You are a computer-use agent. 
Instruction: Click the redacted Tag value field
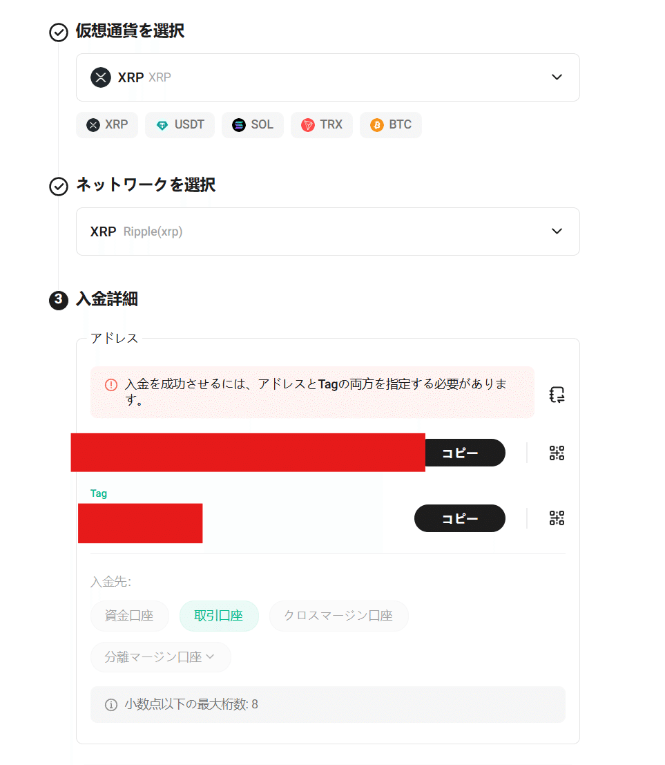(140, 523)
